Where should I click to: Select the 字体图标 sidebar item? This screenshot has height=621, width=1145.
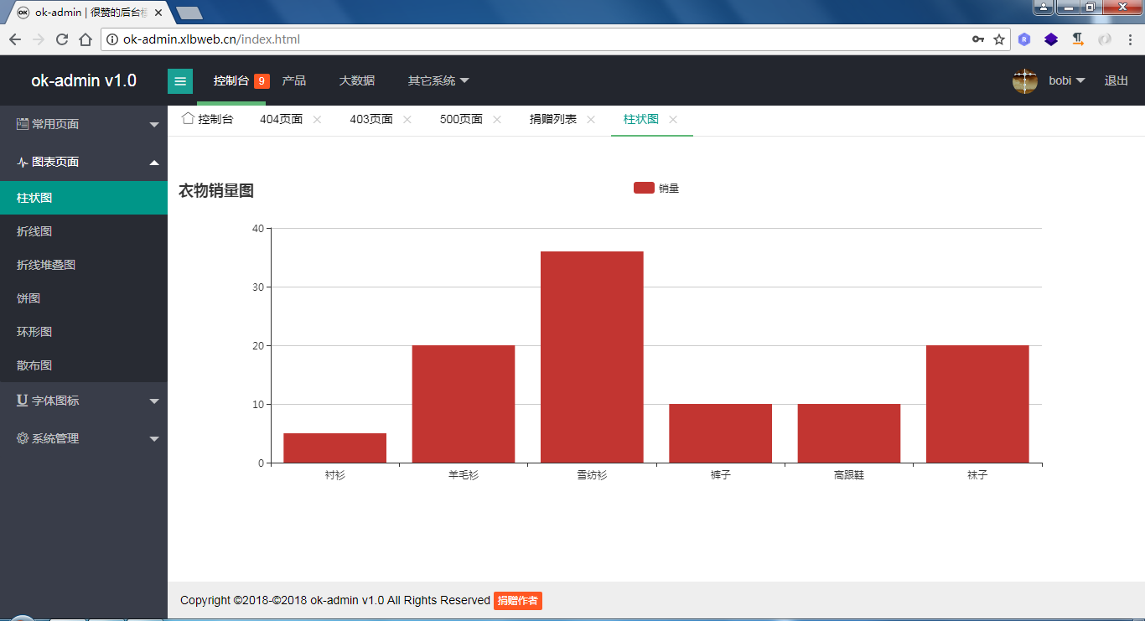tap(54, 401)
